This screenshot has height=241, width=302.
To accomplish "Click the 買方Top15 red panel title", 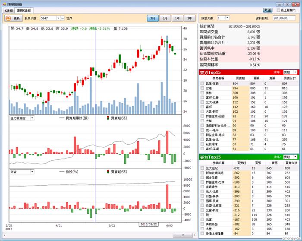I will pyautogui.click(x=210, y=73).
